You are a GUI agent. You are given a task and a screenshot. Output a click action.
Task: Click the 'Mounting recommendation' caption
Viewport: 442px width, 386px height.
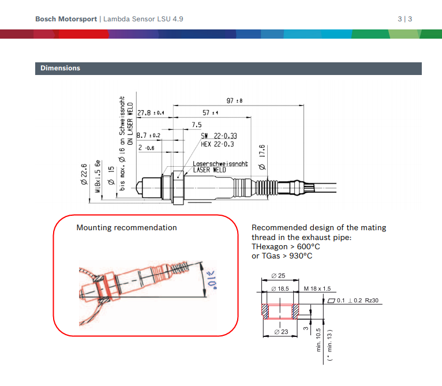click(x=126, y=227)
